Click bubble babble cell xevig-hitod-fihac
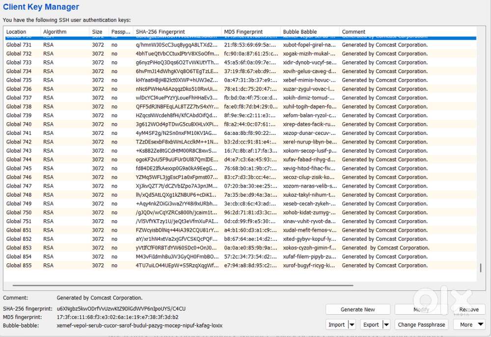491x337 pixels. click(309, 168)
